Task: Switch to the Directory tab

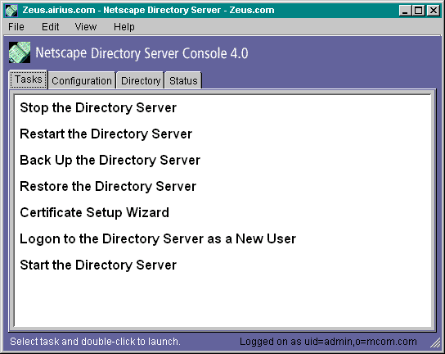Action: [141, 81]
